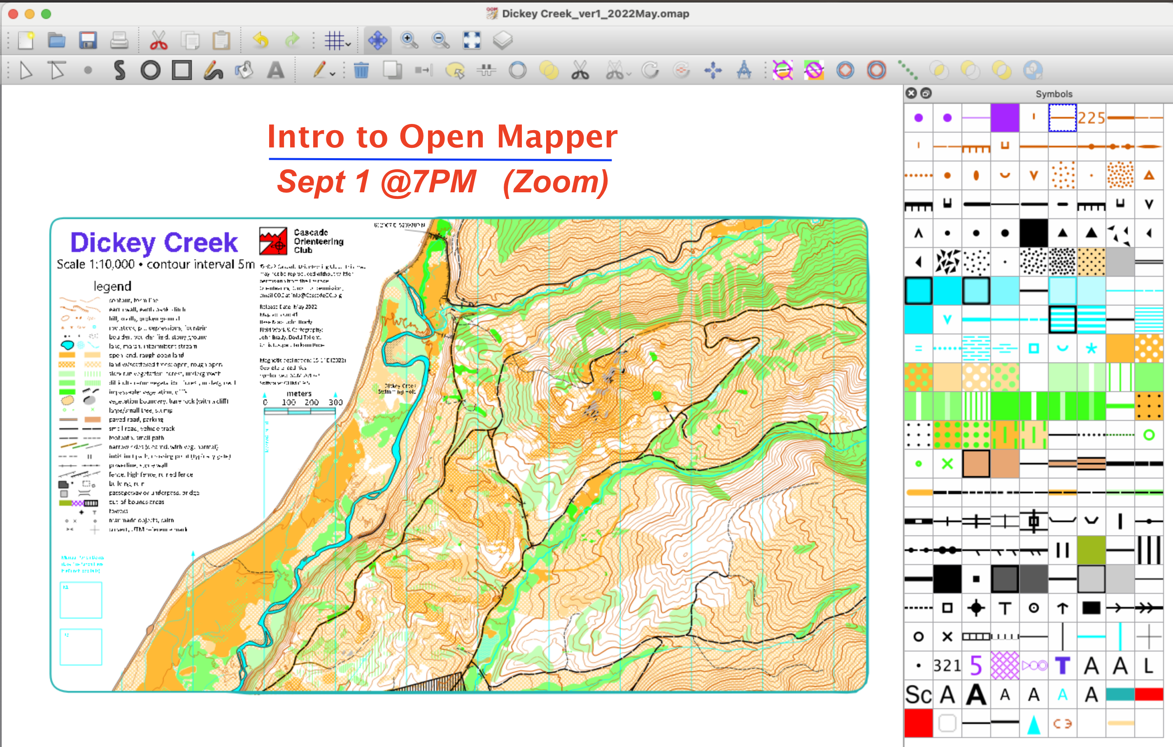
Task: Select the Measure compass tool
Action: [x=744, y=71]
